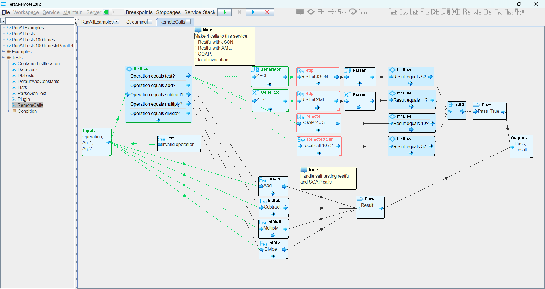Click the Stoppages button

(x=168, y=12)
